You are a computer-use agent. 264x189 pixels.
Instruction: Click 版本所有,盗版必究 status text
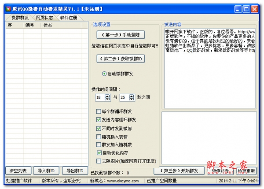click(61, 181)
